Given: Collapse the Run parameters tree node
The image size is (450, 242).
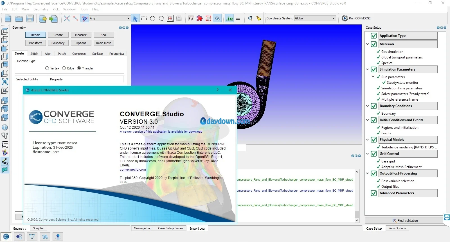Looking at the screenshot, I should pyautogui.click(x=373, y=76).
